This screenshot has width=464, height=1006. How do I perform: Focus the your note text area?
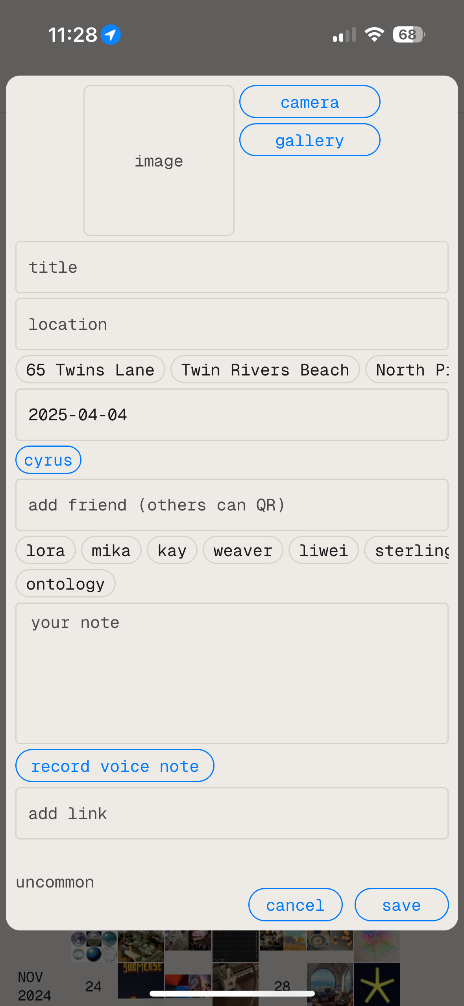pos(232,673)
